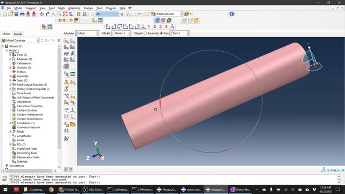Screen dimensions: 345x194
Task: Click the blue info query icon
Action: click(x=232, y=14)
